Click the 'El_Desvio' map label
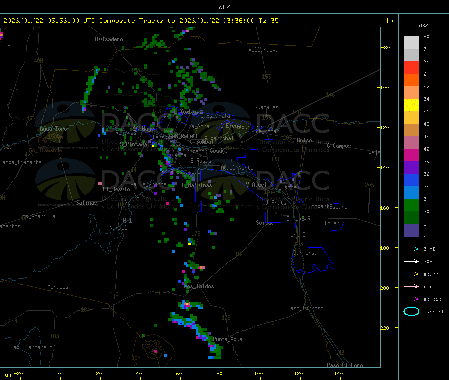Screen dimensions: 449x380 pos(116,189)
